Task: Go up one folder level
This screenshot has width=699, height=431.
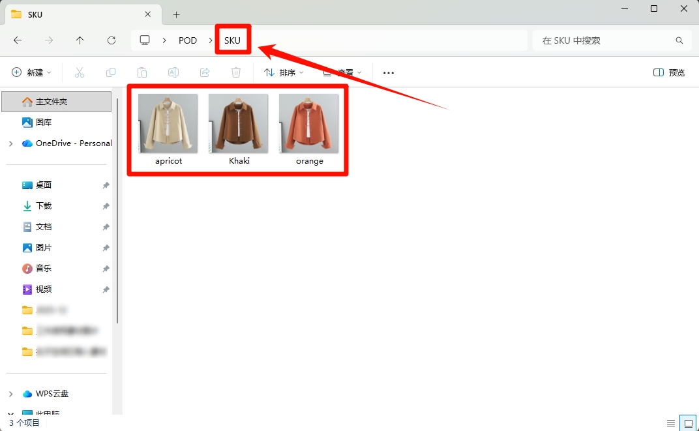Action: point(80,40)
